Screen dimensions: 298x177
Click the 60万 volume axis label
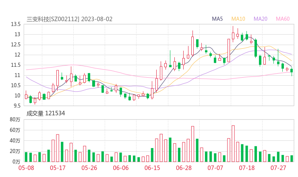pos(15,130)
